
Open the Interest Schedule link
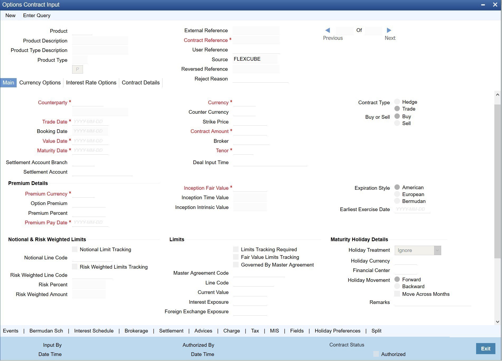(x=94, y=331)
